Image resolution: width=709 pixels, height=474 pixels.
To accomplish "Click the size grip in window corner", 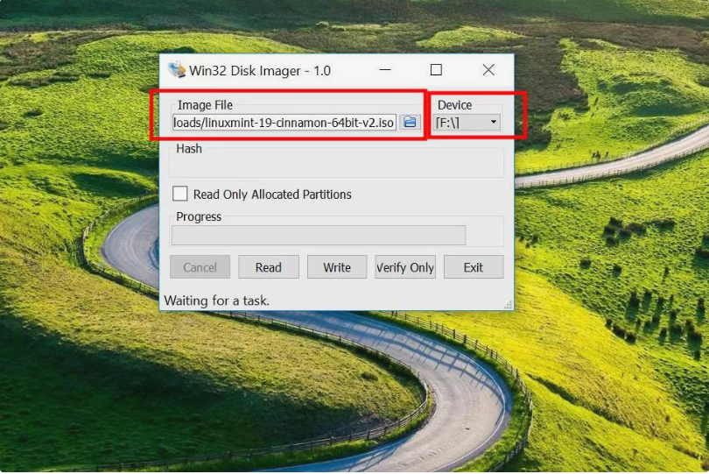I will pyautogui.click(x=509, y=305).
